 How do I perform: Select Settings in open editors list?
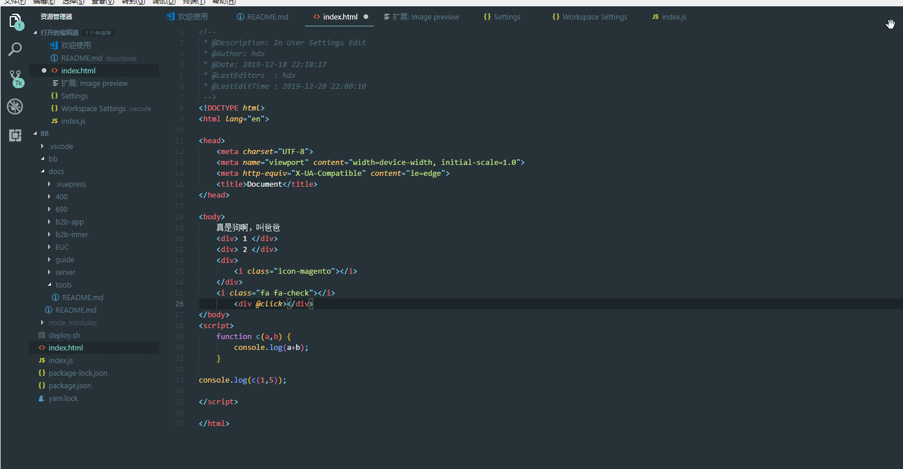74,96
